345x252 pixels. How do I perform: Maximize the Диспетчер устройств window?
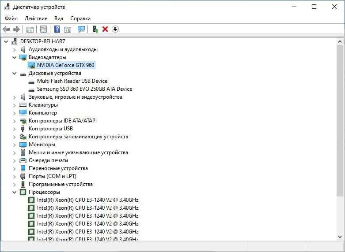314,7
